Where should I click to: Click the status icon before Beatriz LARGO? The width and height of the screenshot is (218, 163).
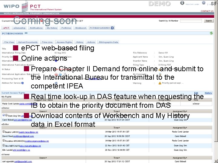point(4,132)
